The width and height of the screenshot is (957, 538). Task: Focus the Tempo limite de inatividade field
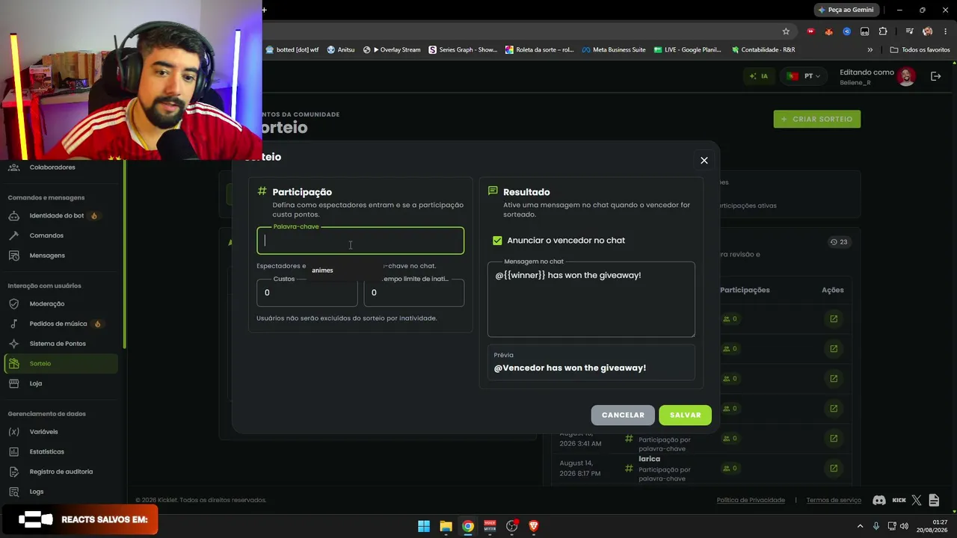413,292
